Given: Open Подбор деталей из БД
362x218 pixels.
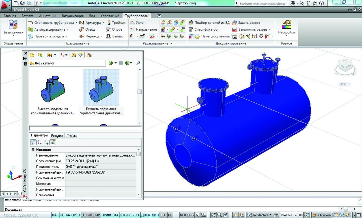Looking at the screenshot, I should point(209,23).
